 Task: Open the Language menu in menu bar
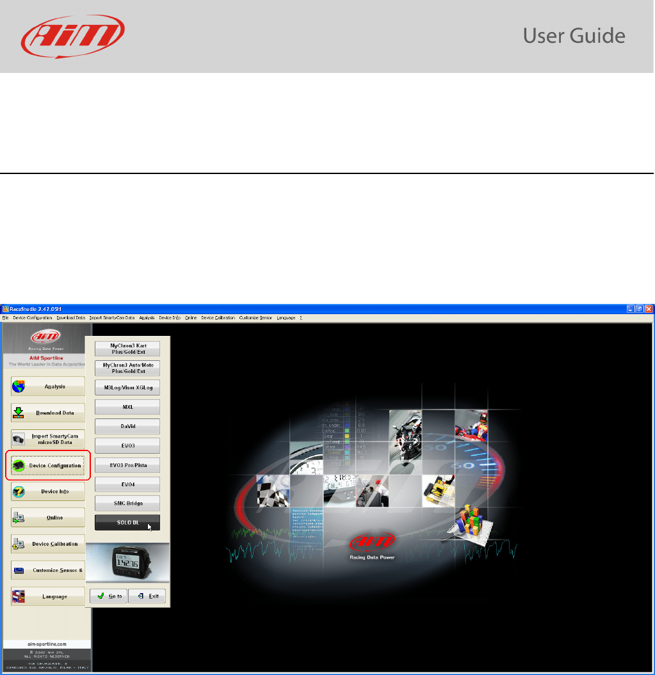pos(286,318)
